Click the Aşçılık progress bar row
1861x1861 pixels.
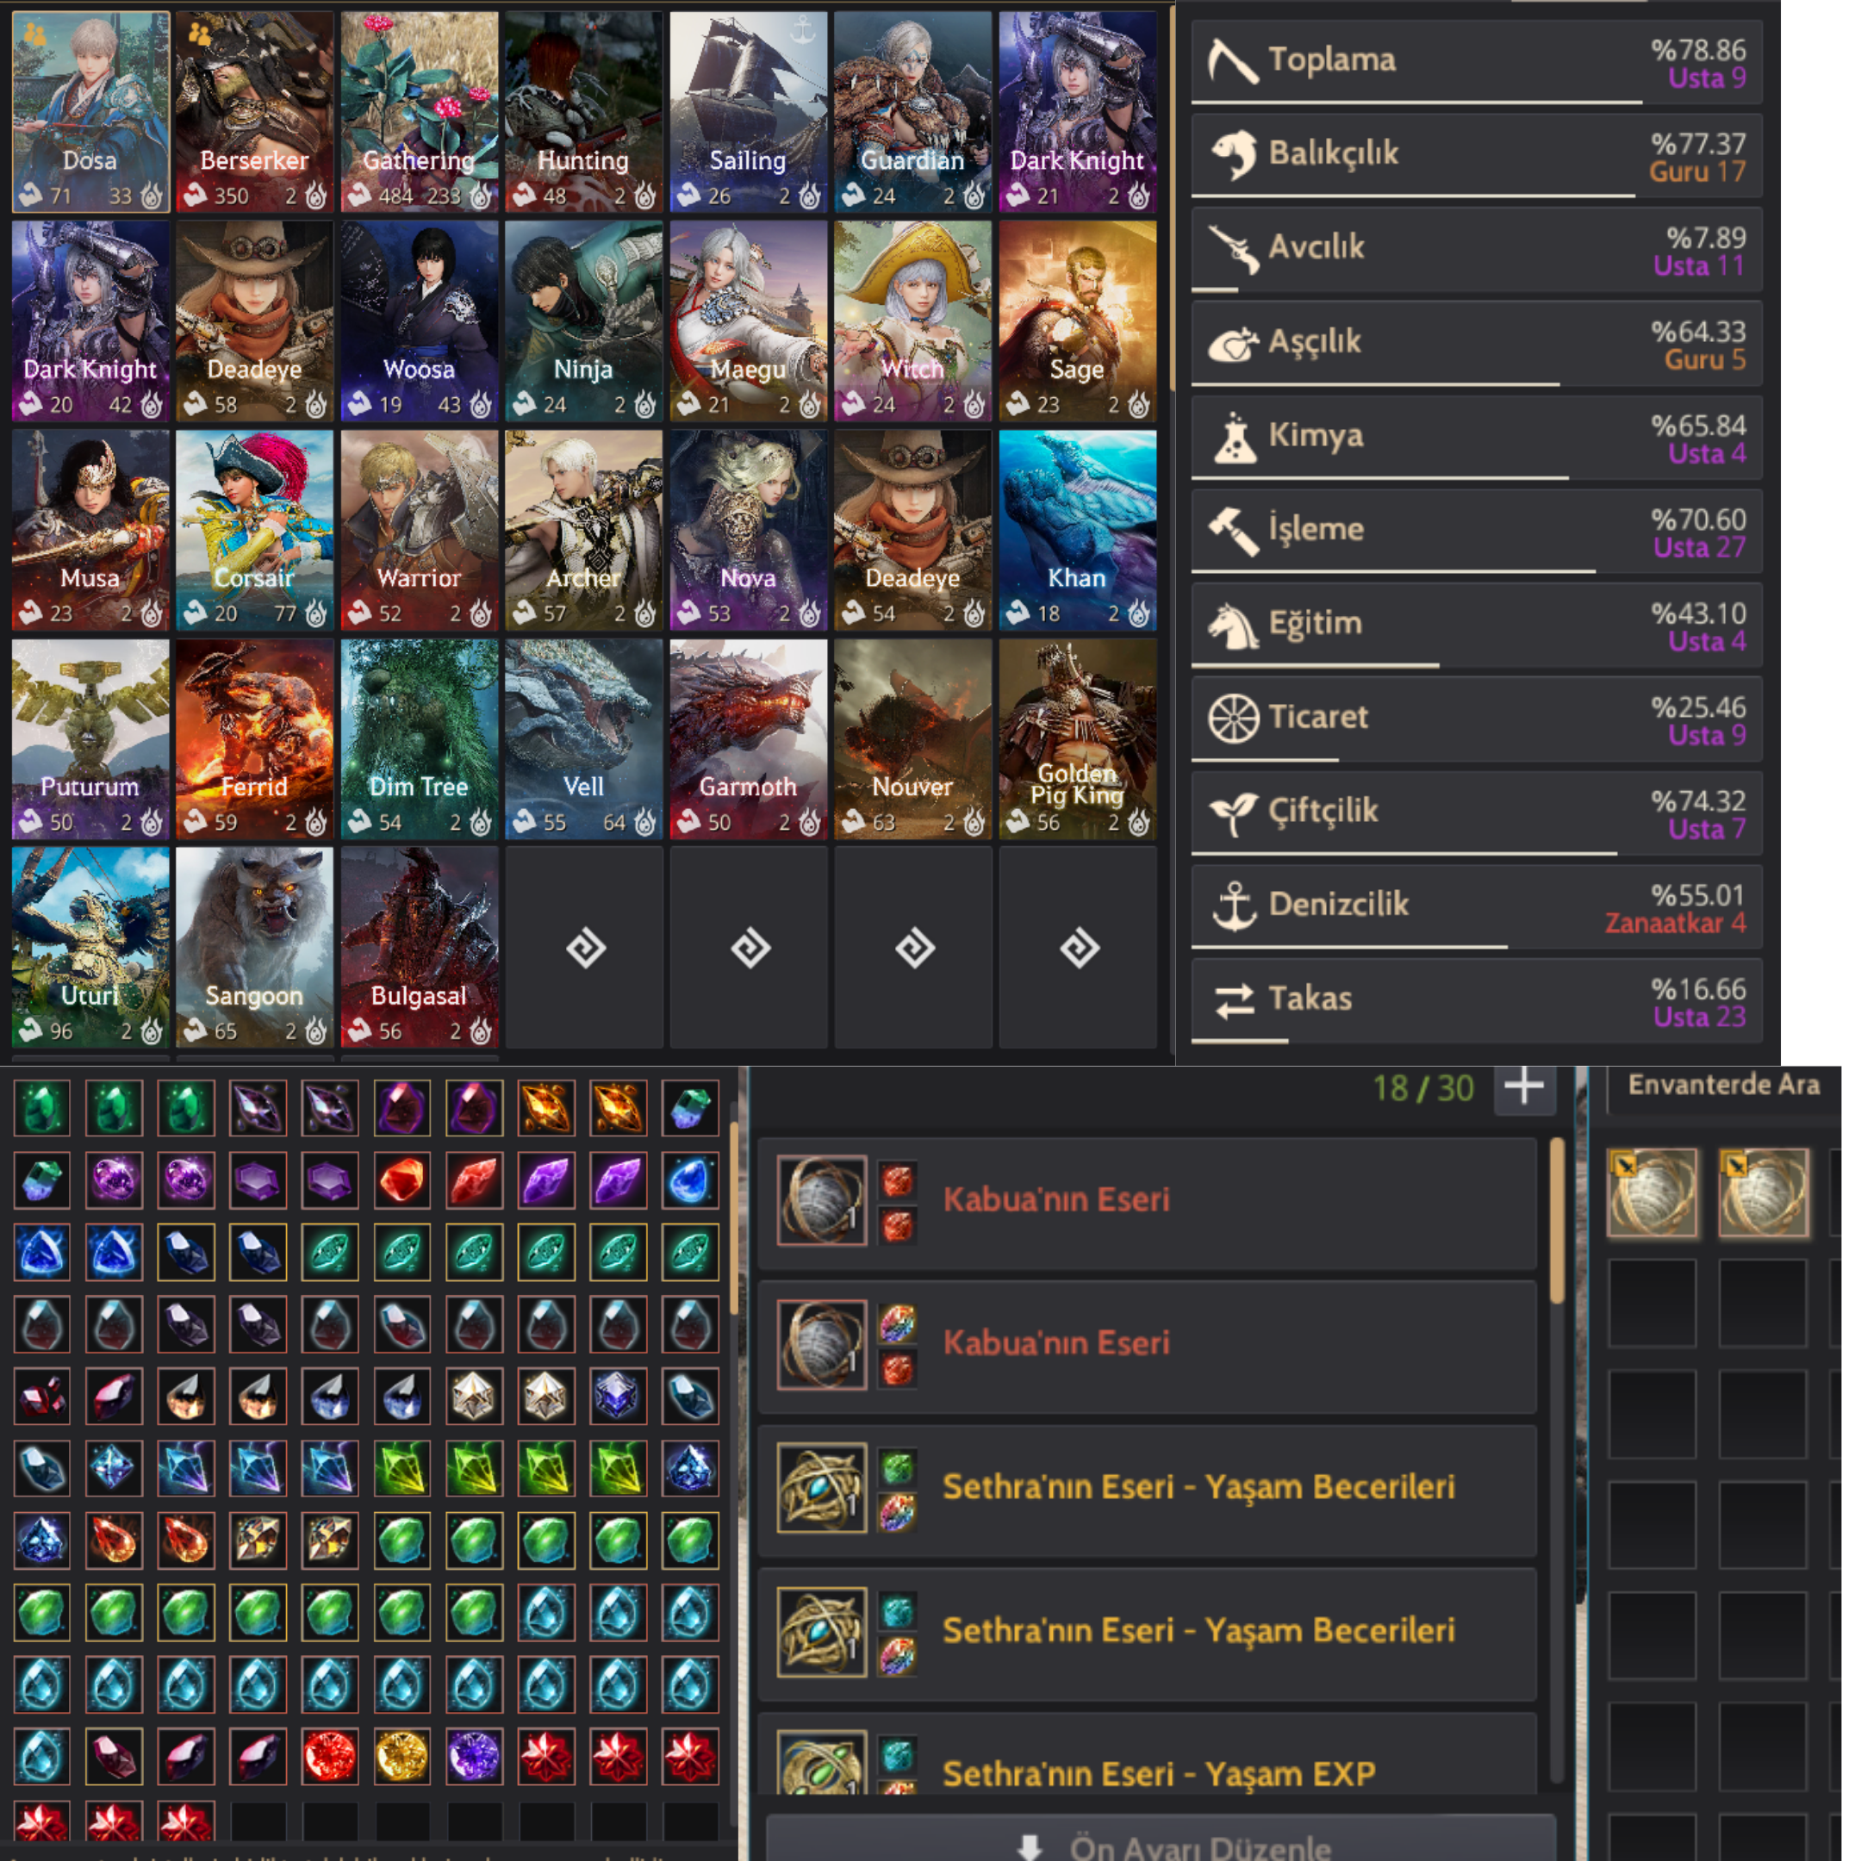coord(1476,345)
